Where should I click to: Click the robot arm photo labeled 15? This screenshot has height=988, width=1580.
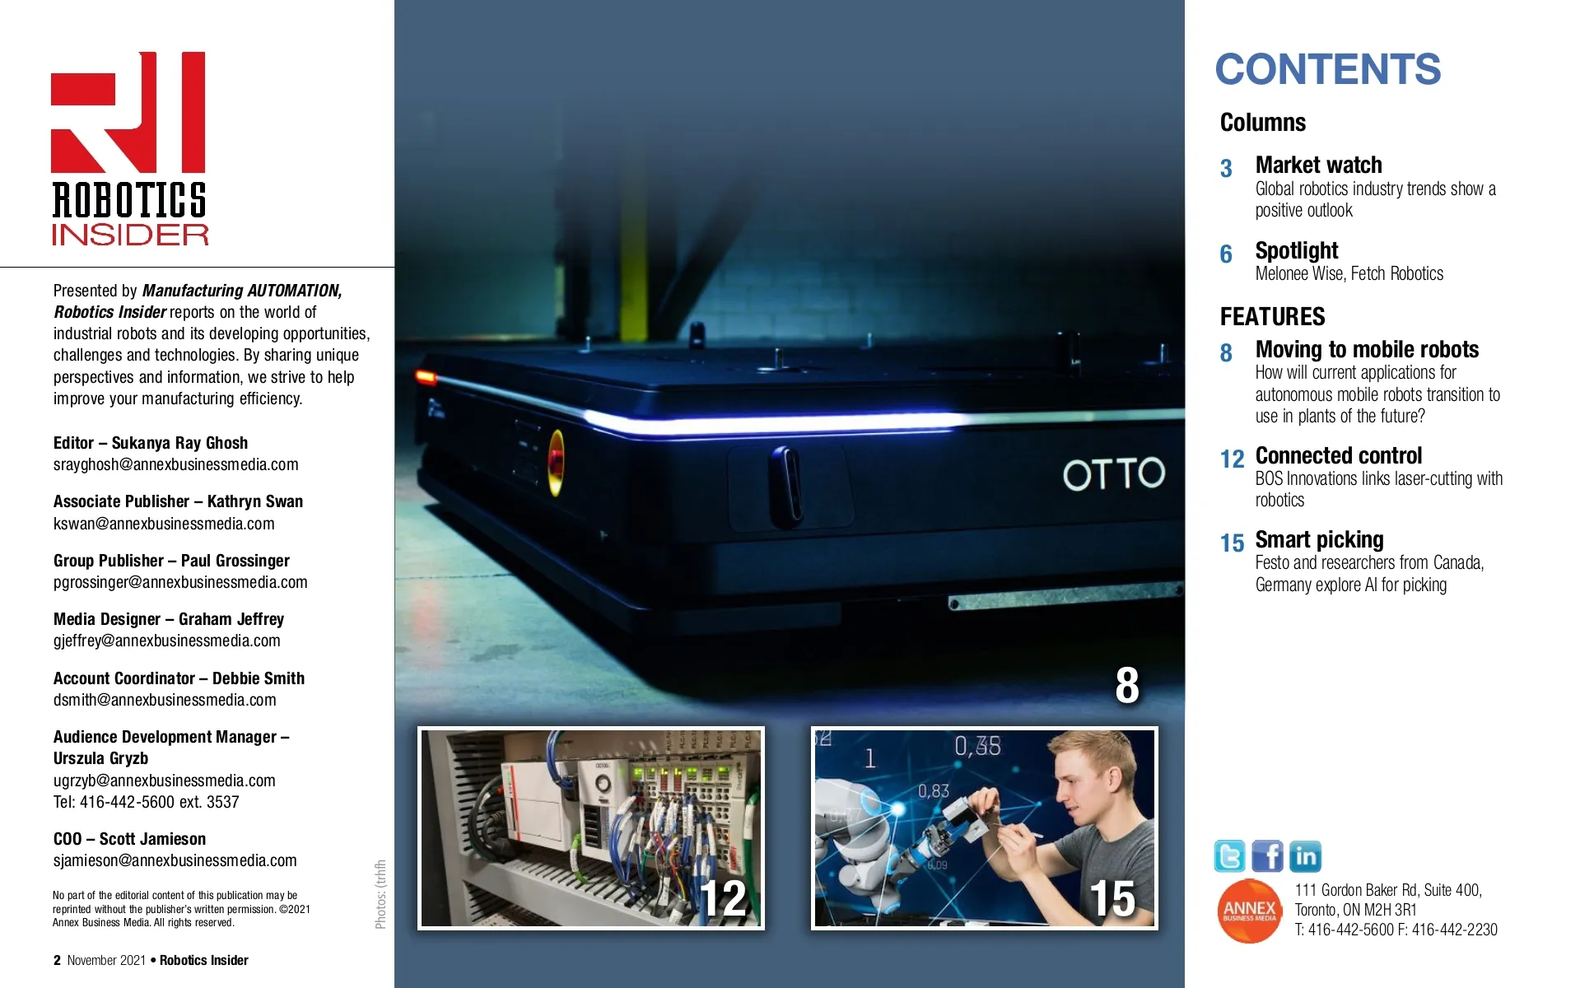point(984,828)
